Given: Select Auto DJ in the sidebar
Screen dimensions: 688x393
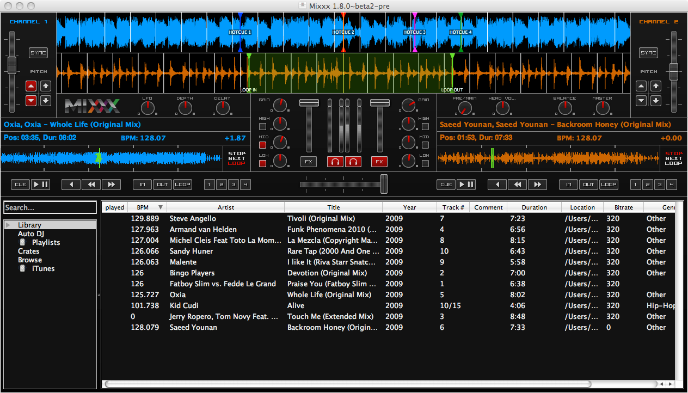Looking at the screenshot, I should (31, 234).
